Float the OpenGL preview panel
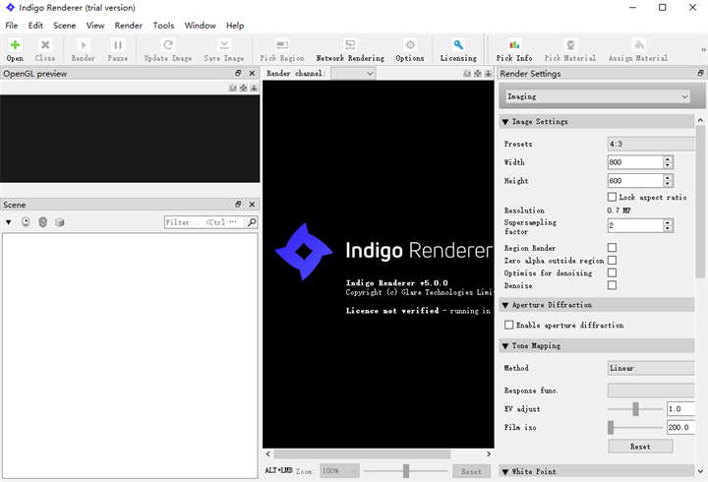 [238, 73]
